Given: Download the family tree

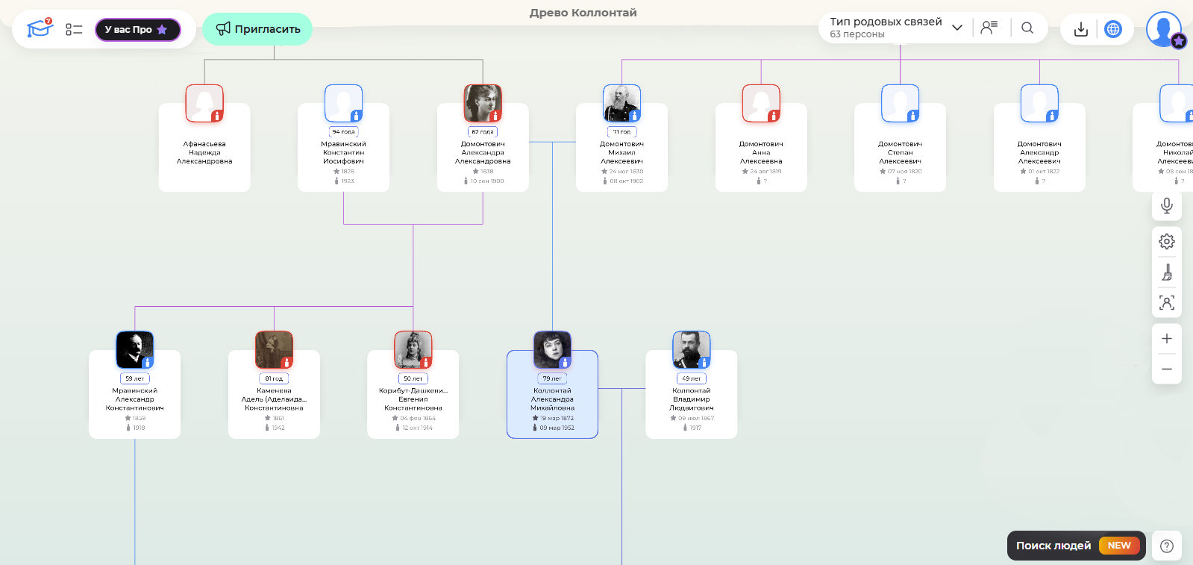Looking at the screenshot, I should (1080, 29).
